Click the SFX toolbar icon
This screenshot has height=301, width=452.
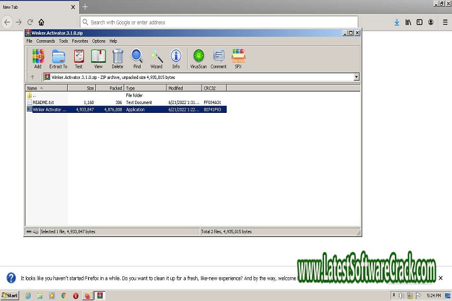[x=238, y=59]
